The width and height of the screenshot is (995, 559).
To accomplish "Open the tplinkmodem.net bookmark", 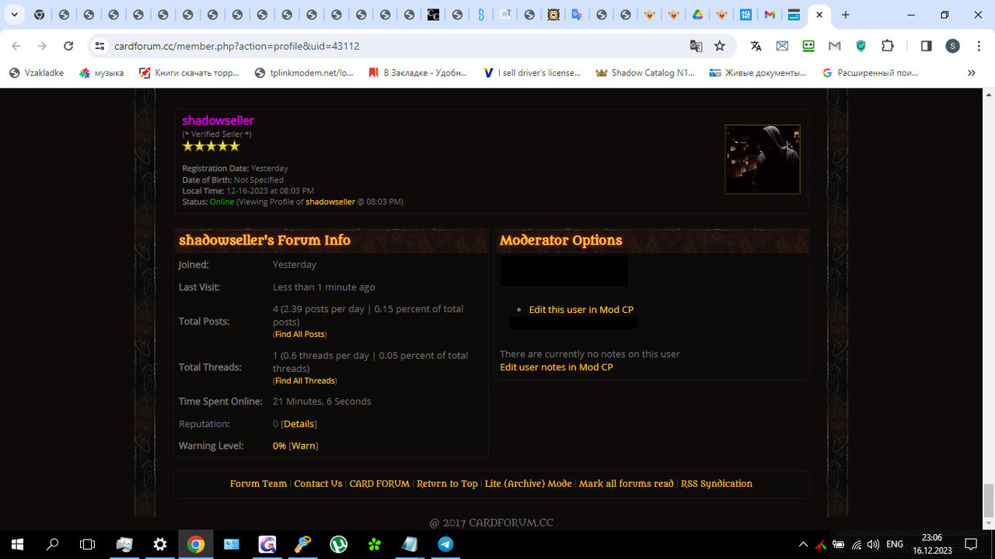I will [x=304, y=72].
